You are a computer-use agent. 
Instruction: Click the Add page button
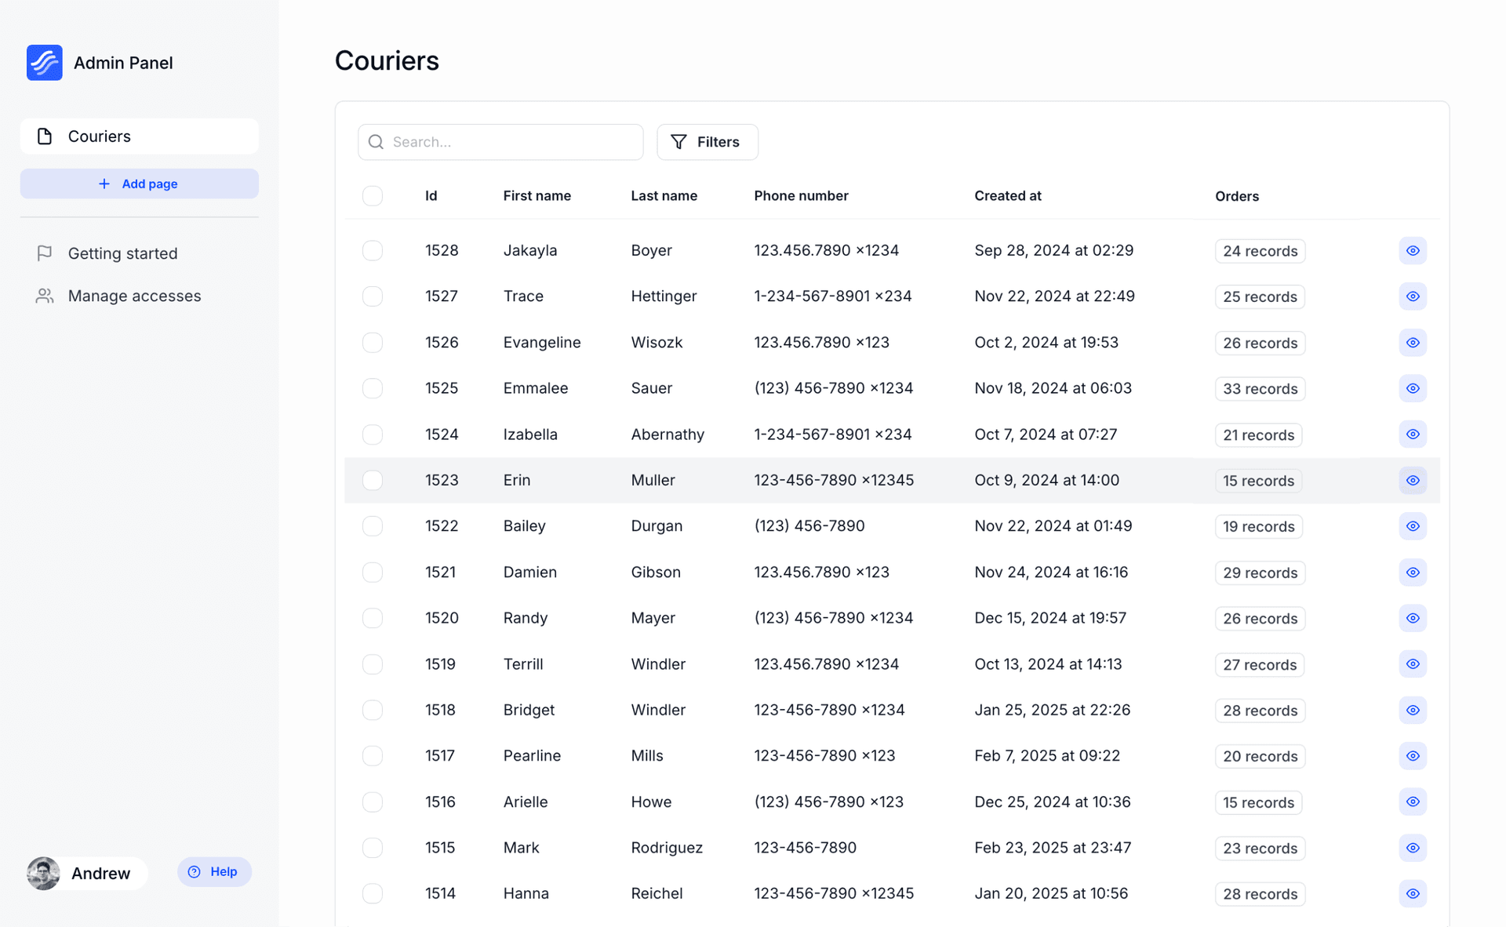pyautogui.click(x=139, y=184)
